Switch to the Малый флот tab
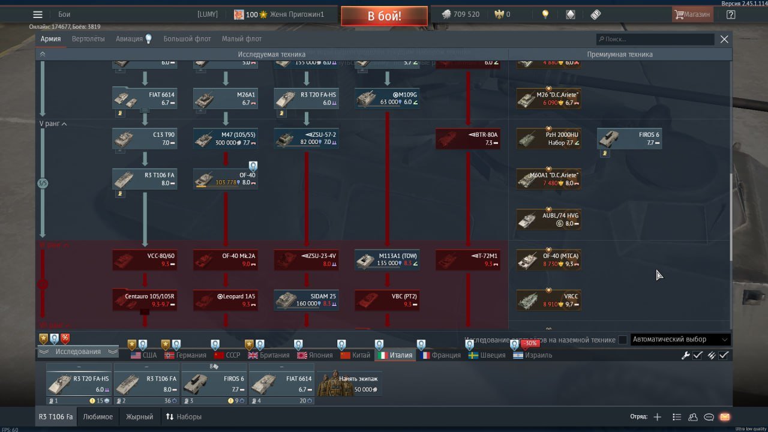 point(242,39)
